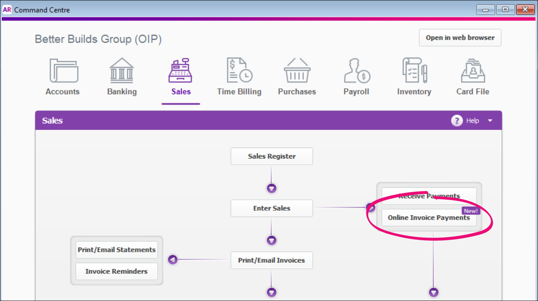Click down arrow below Enter Sales
This screenshot has height=301, width=538.
[272, 240]
